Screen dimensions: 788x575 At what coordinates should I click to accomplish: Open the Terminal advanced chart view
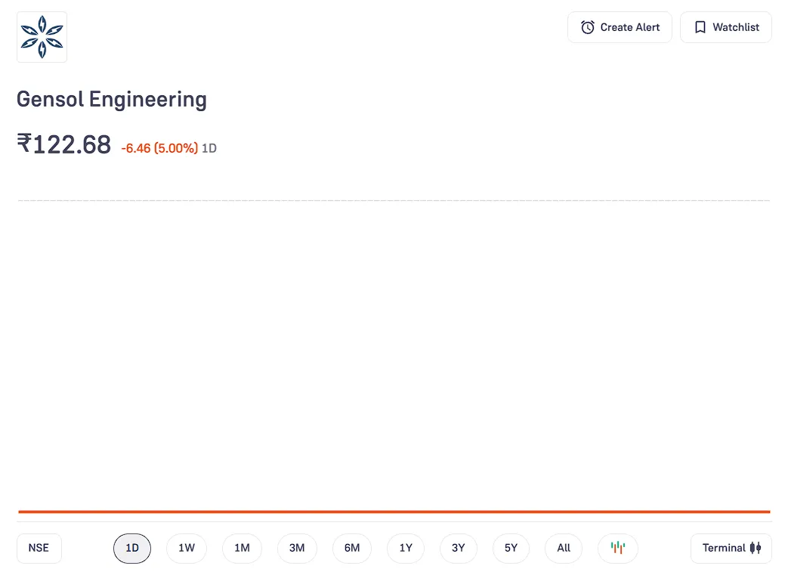[731, 548]
